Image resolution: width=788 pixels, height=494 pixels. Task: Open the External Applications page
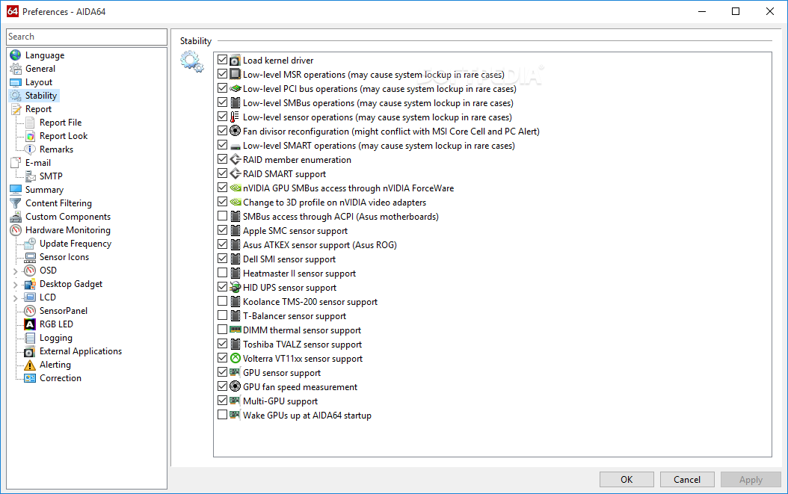[81, 351]
